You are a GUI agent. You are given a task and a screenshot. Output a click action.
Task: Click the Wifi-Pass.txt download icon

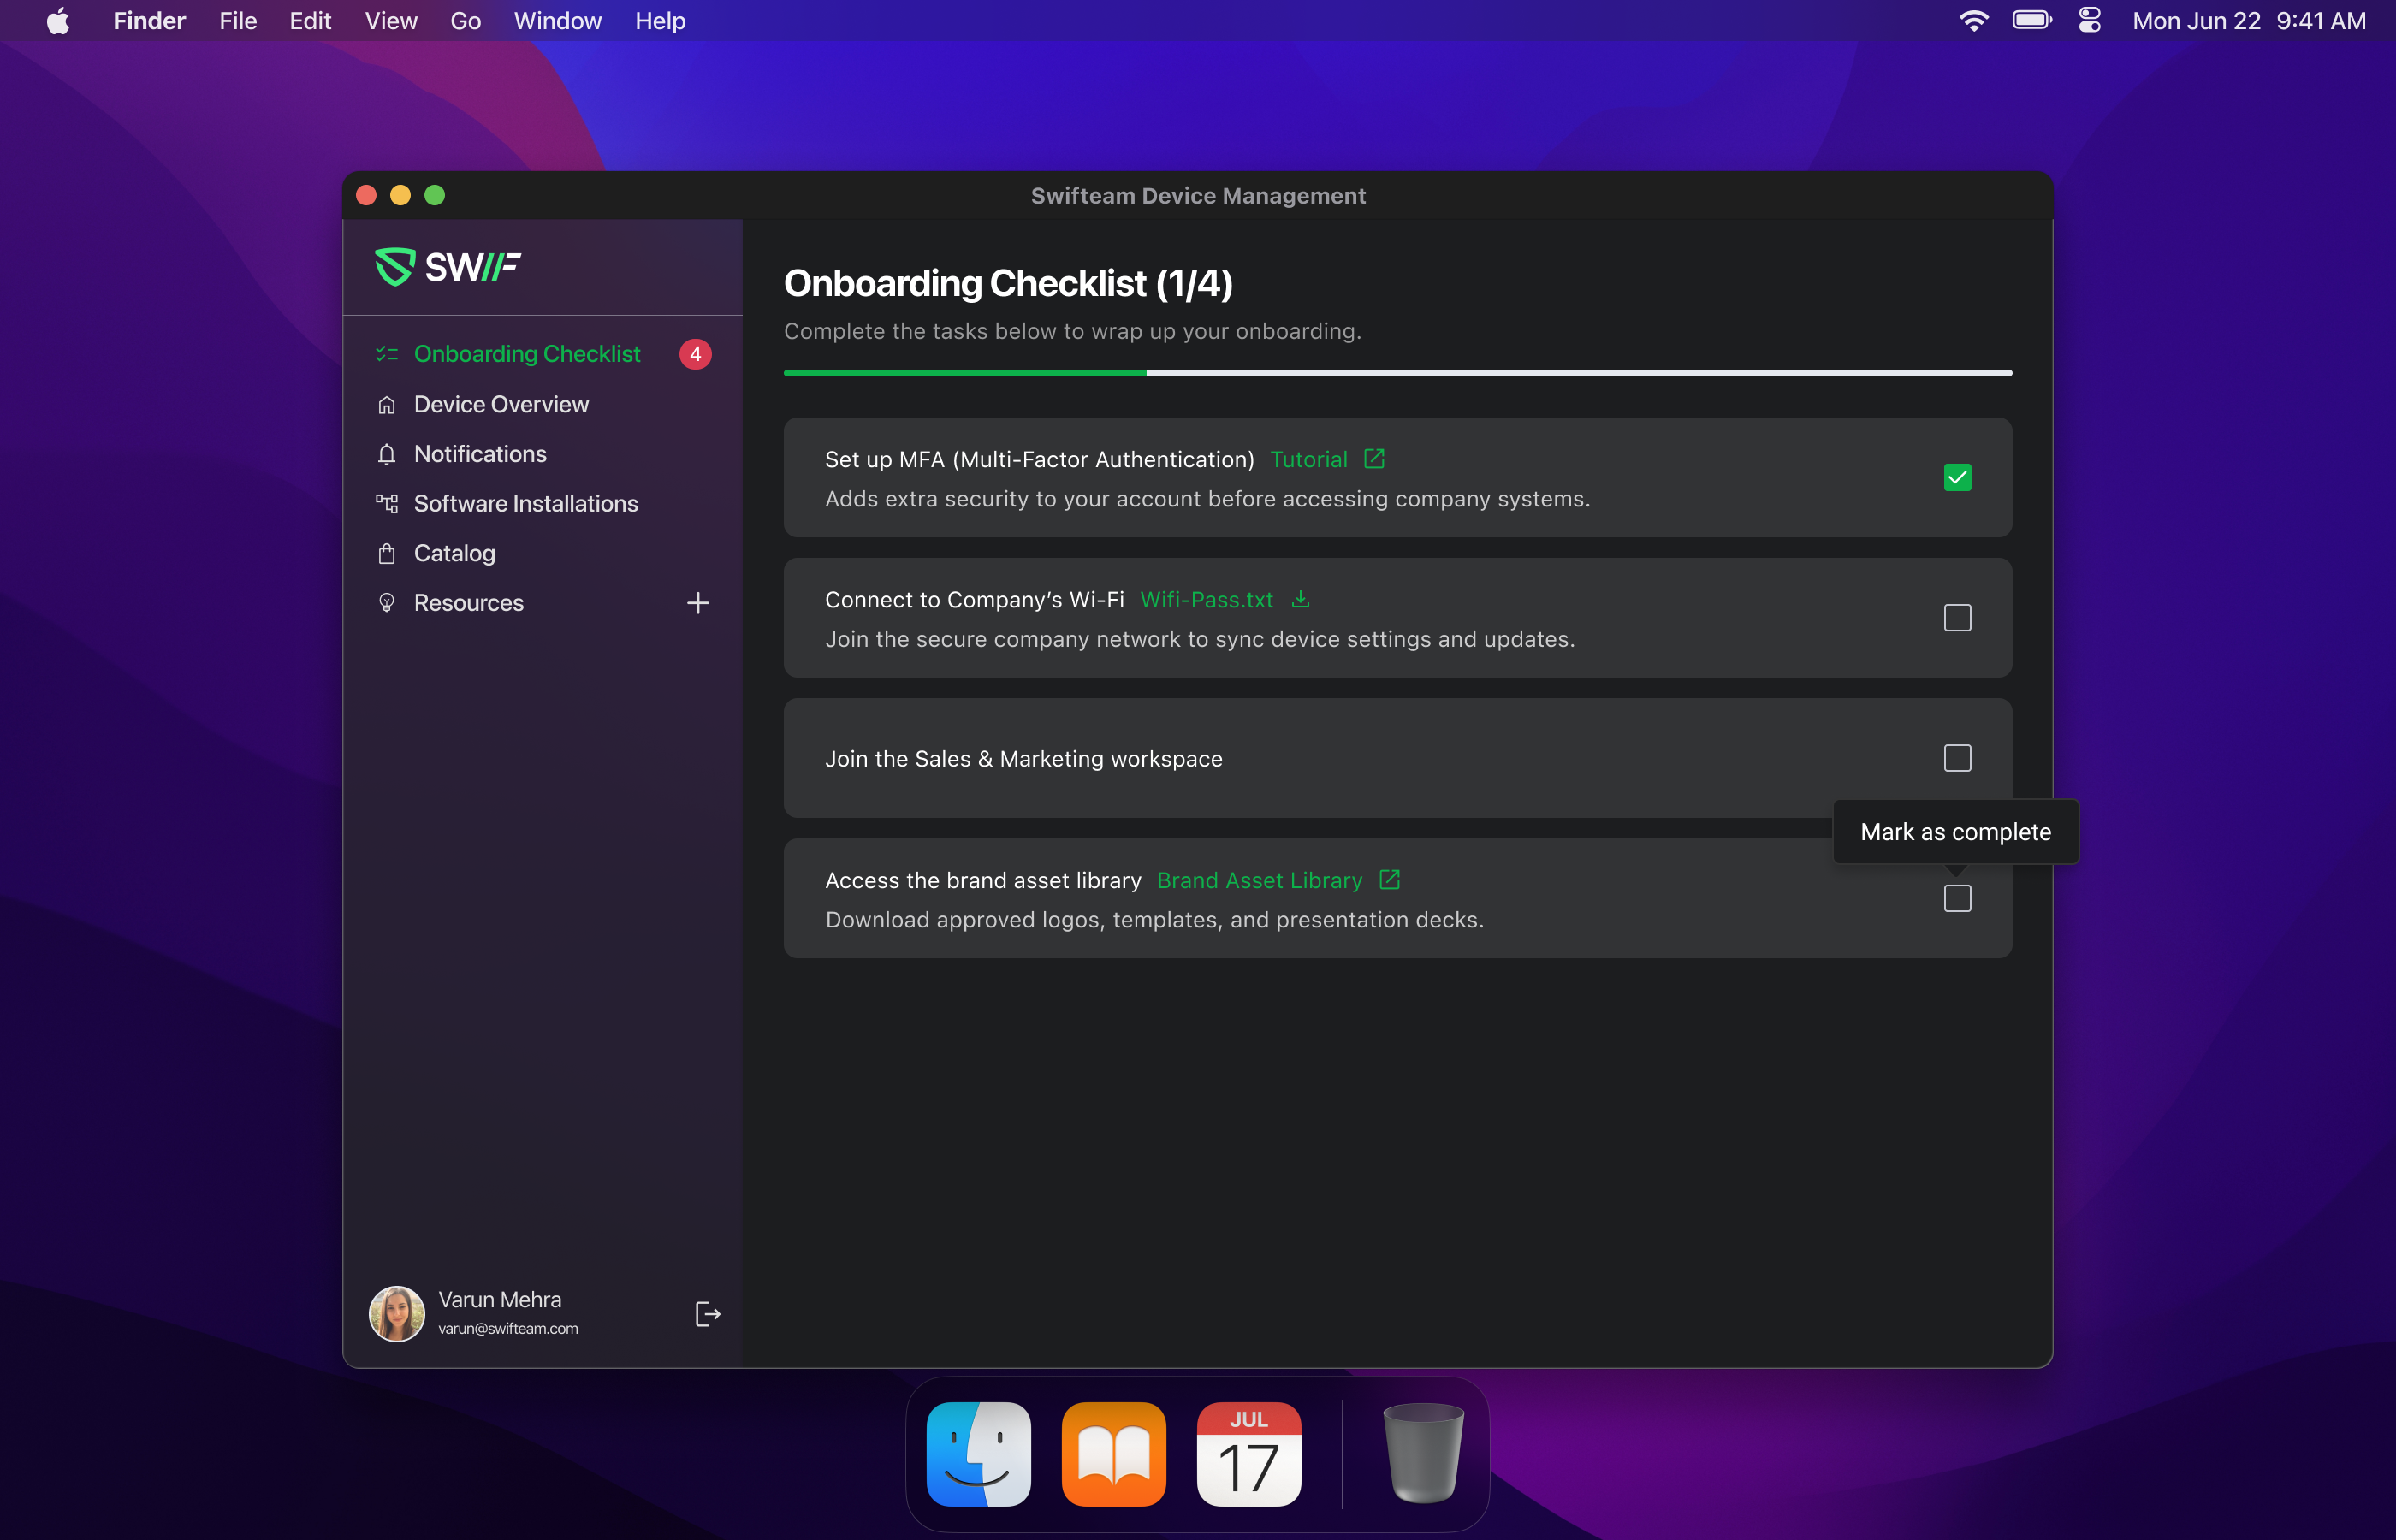1300,599
